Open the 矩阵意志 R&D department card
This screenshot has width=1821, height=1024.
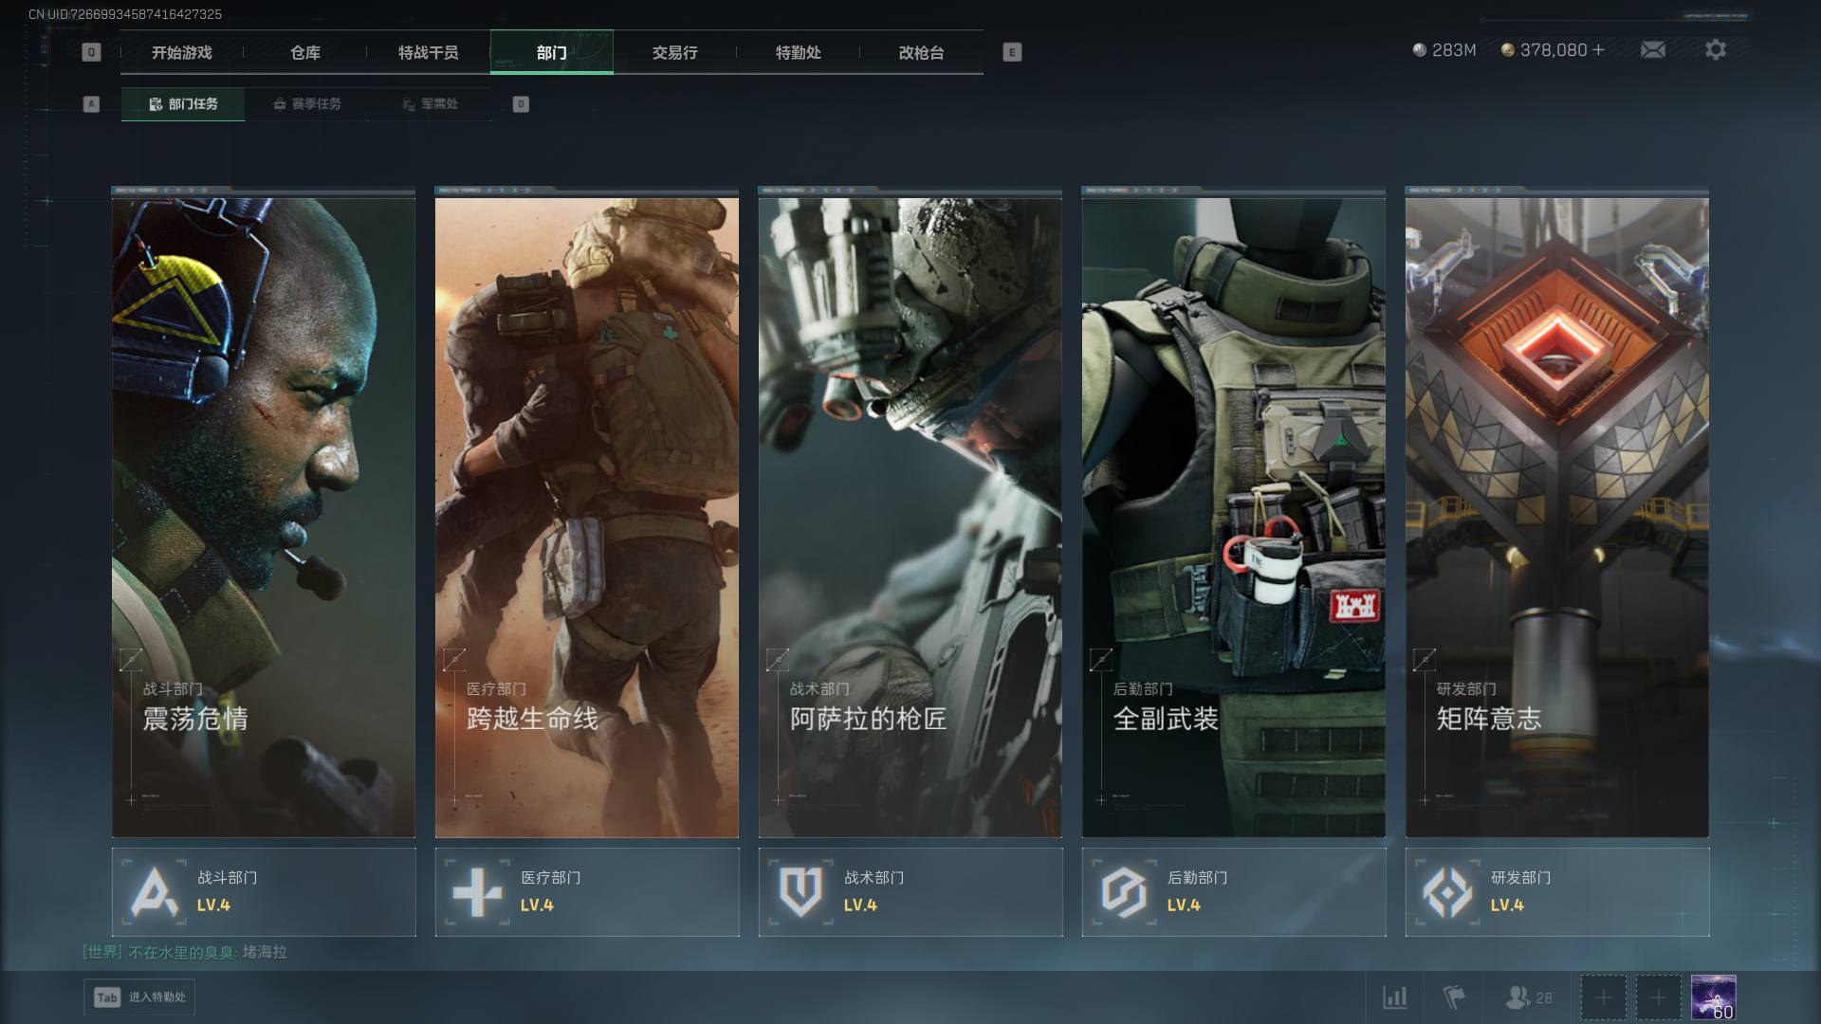(x=1556, y=517)
